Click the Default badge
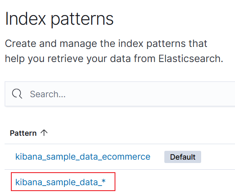This screenshot has width=235, height=194. tap(183, 157)
